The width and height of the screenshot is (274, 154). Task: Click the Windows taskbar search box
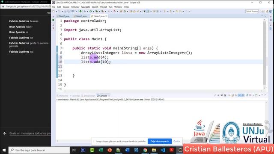tap(39, 150)
